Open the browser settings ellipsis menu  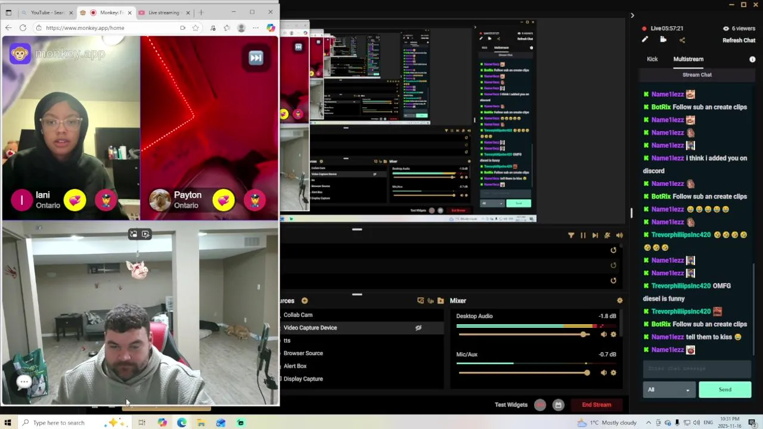click(256, 28)
